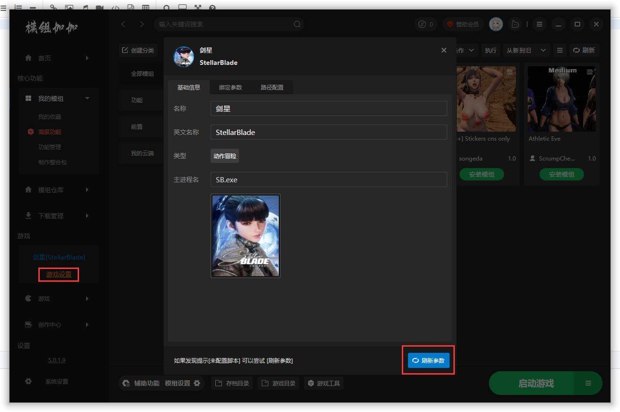Click the 刷新 refresh button

tap(584, 50)
